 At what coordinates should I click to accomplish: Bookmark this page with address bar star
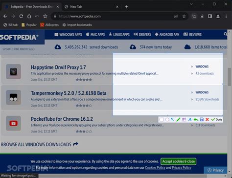pyautogui.click(x=184, y=16)
